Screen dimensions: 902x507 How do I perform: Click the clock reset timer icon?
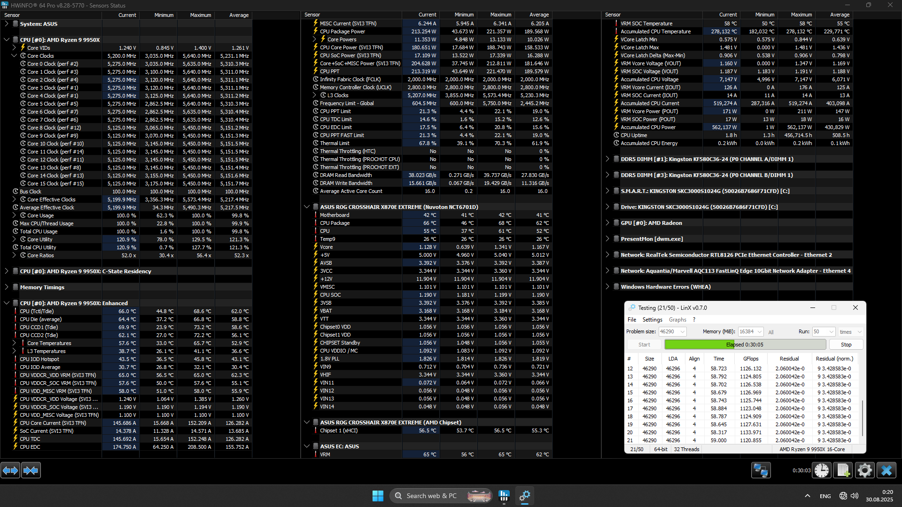tap(822, 470)
